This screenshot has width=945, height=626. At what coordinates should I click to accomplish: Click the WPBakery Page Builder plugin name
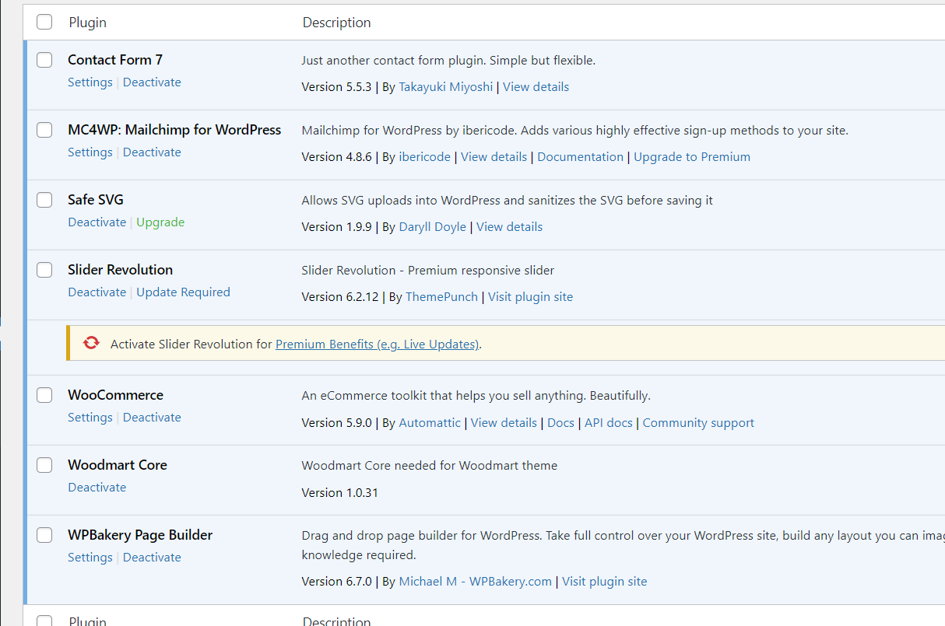click(x=140, y=535)
